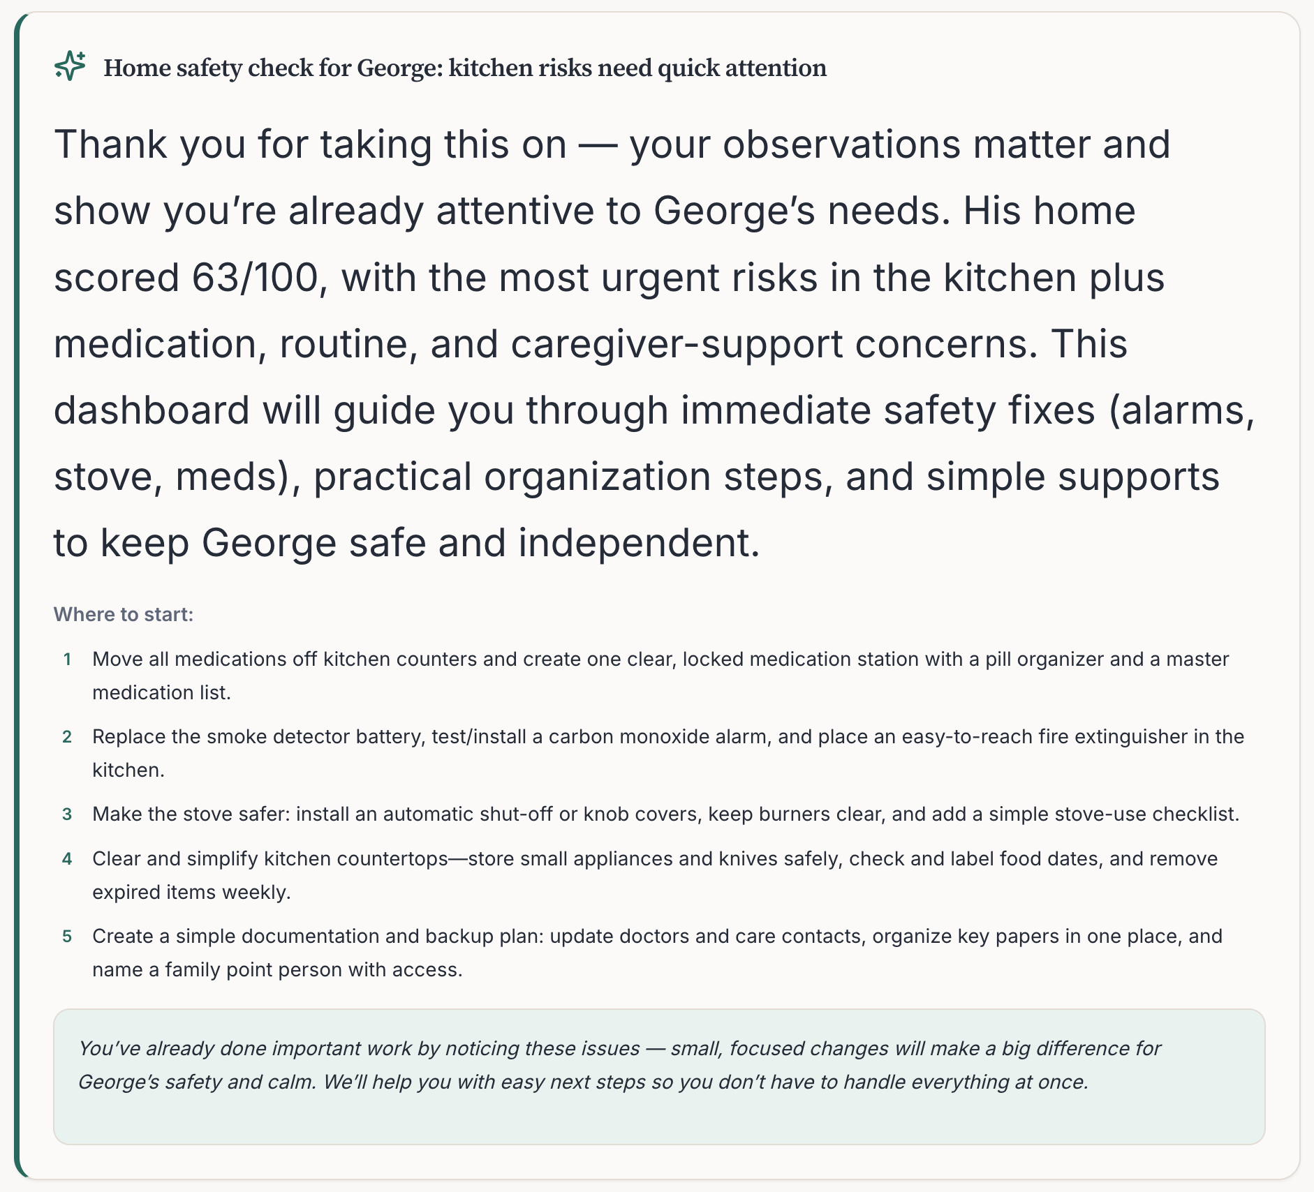
Task: Click the step number 5 marker
Action: pos(67,937)
